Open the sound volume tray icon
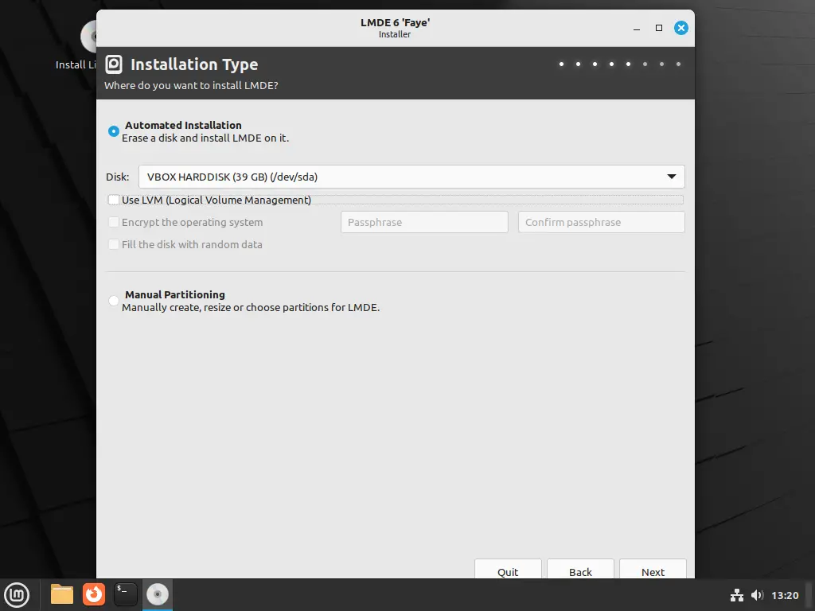Screen dimensions: 815x611 point(758,595)
